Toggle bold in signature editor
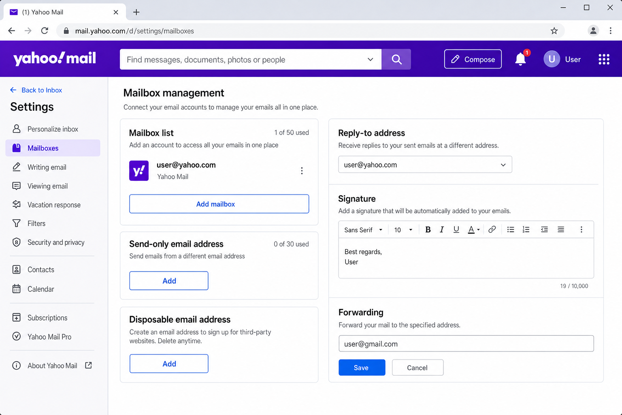Screen dimensions: 622x415 428,230
